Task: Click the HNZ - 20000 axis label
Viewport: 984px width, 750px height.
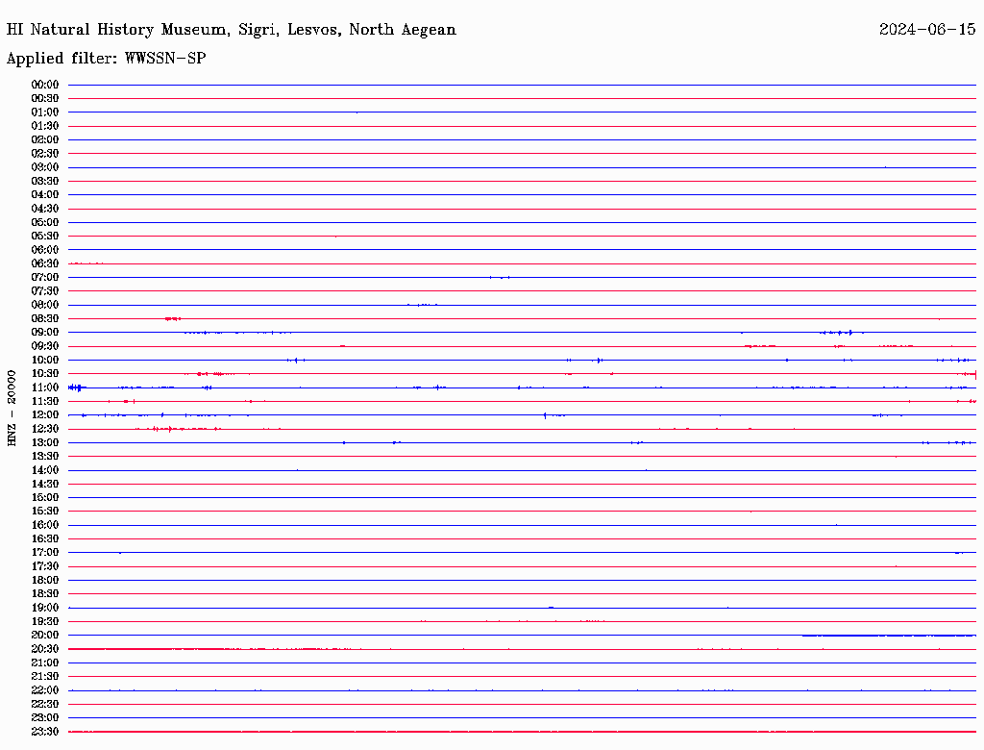Action: (x=12, y=408)
